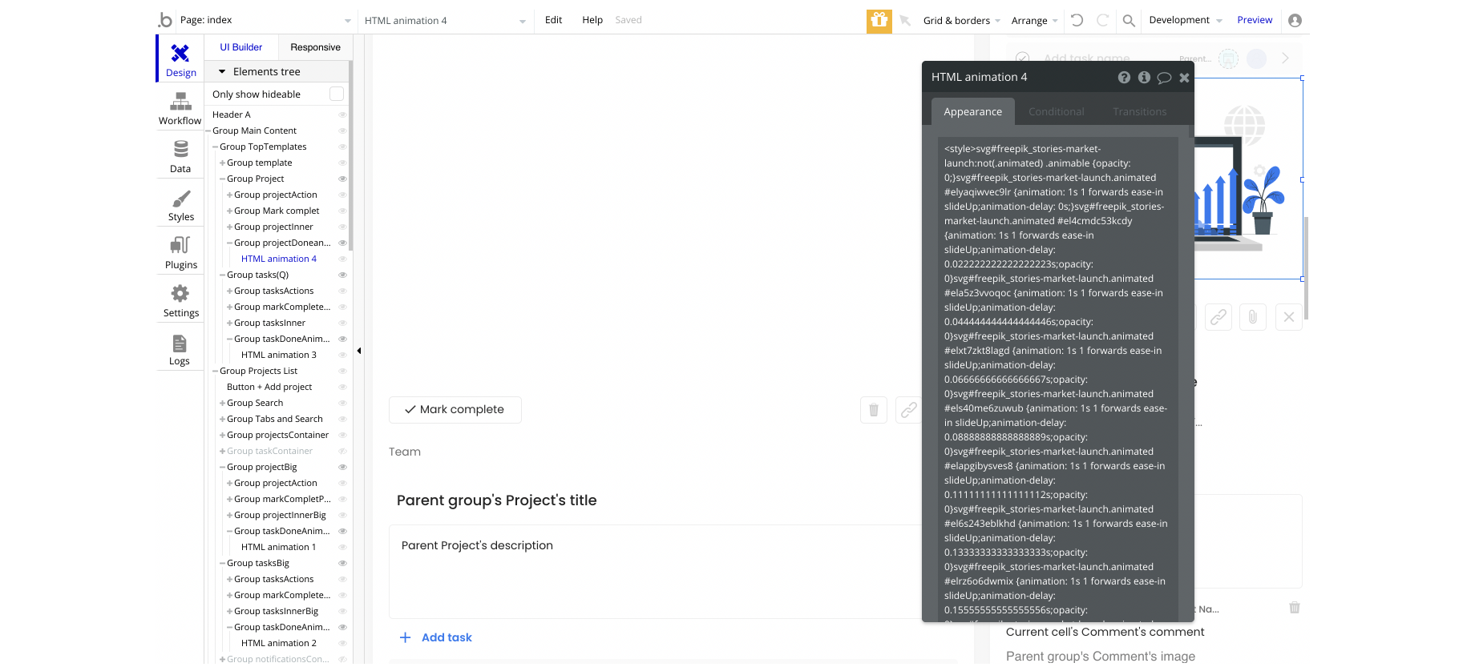
Task: Click the Mark complete button
Action: point(455,409)
